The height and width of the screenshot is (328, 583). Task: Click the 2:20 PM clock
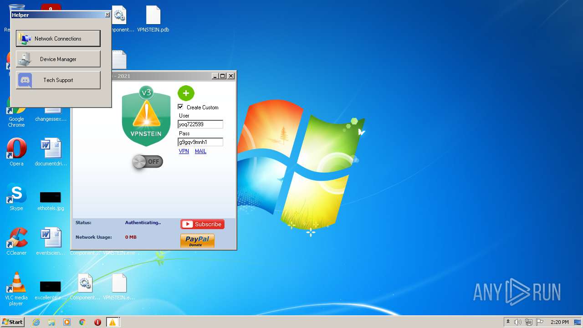pyautogui.click(x=559, y=322)
